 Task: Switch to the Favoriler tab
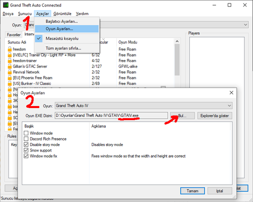[x=14, y=35]
